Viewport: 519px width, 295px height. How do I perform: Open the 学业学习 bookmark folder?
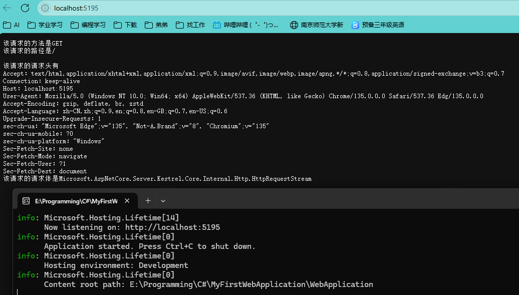pos(45,25)
